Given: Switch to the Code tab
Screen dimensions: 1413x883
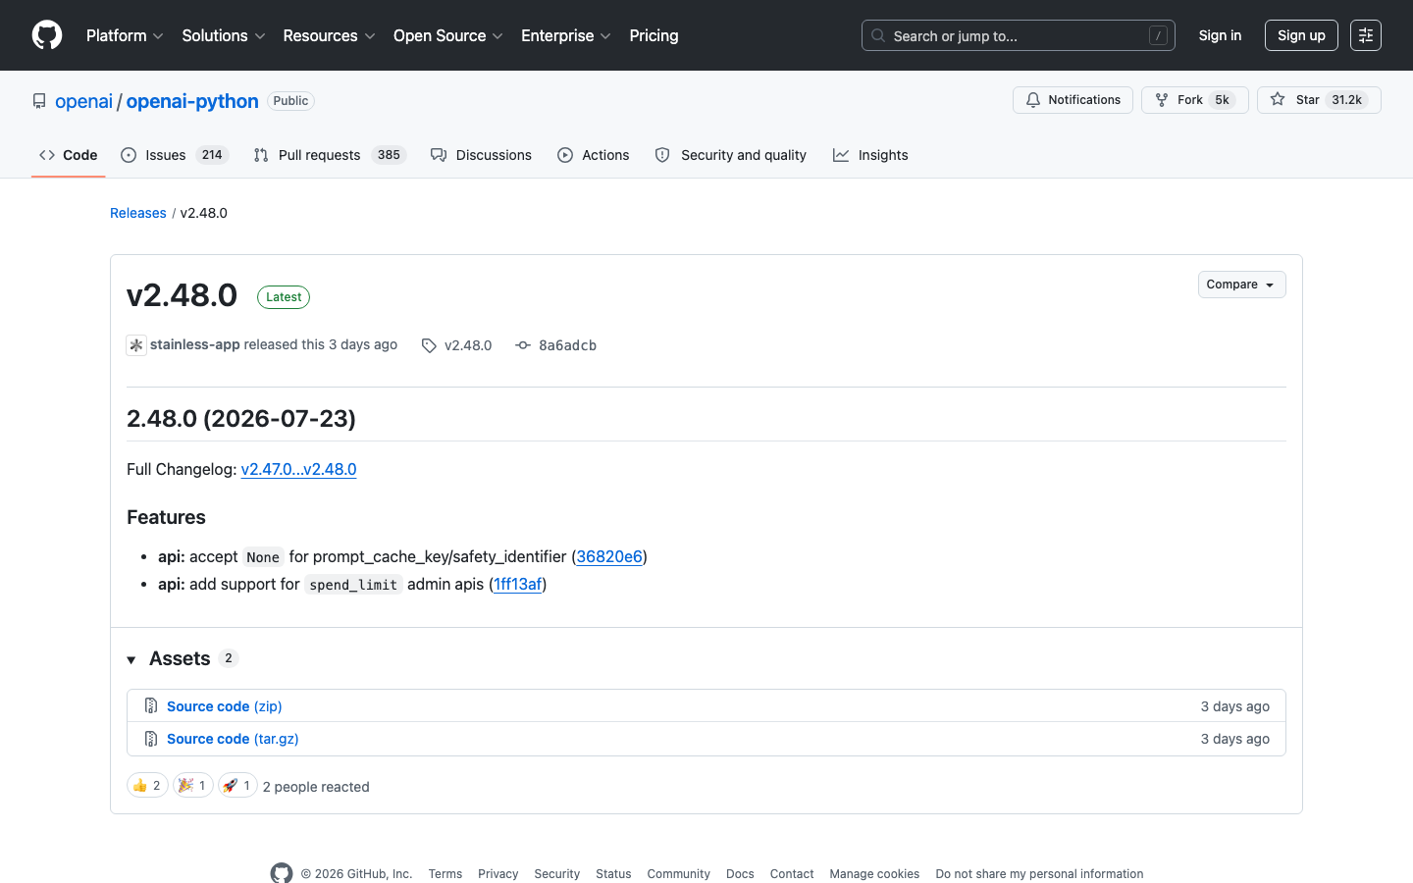Looking at the screenshot, I should (x=68, y=155).
